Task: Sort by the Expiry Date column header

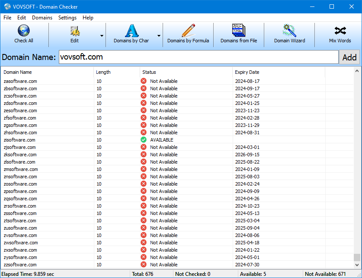Action: (x=279, y=72)
